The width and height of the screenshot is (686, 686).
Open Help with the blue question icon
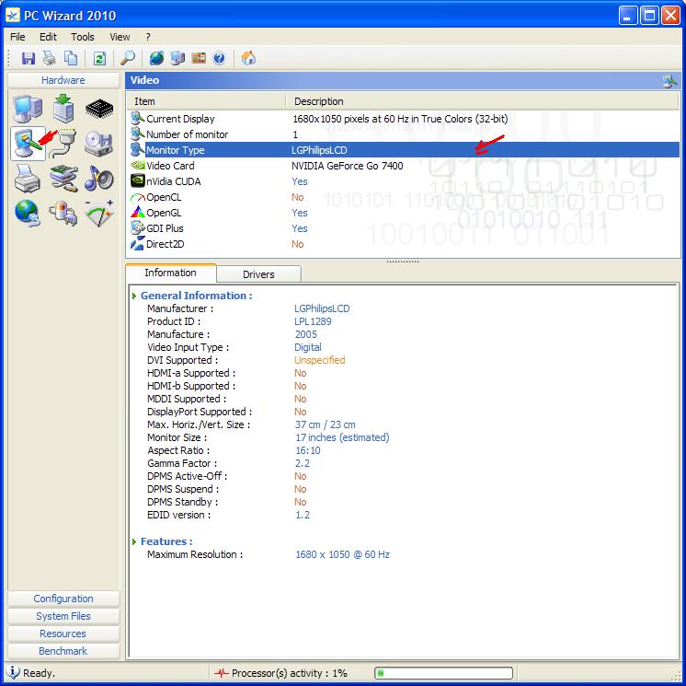coord(219,58)
